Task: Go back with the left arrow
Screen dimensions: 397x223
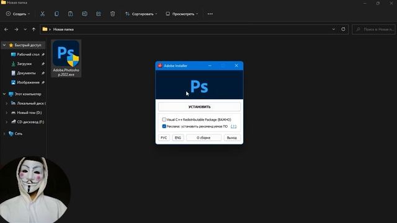Action: pos(6,30)
